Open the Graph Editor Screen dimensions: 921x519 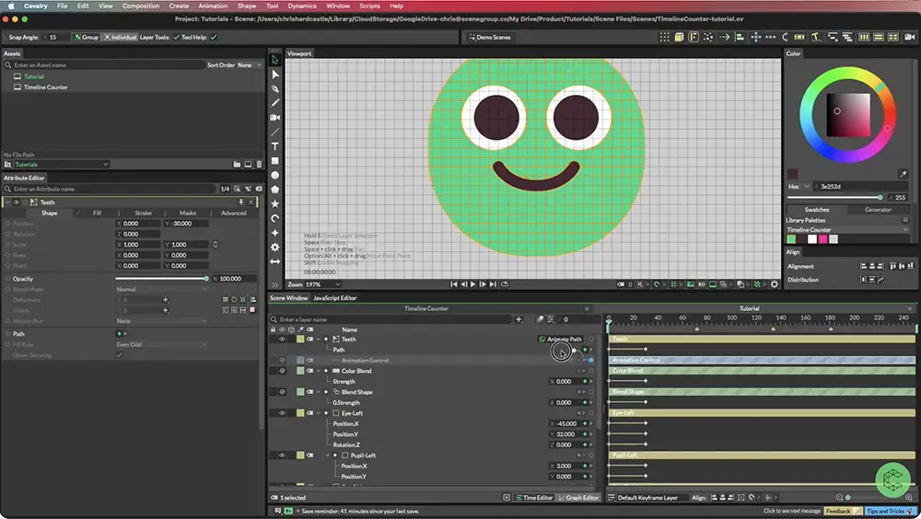pos(579,498)
